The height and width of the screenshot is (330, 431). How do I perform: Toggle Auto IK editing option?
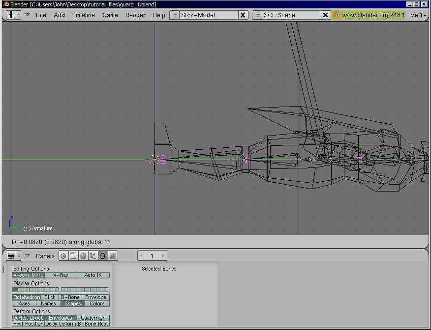(x=93, y=275)
